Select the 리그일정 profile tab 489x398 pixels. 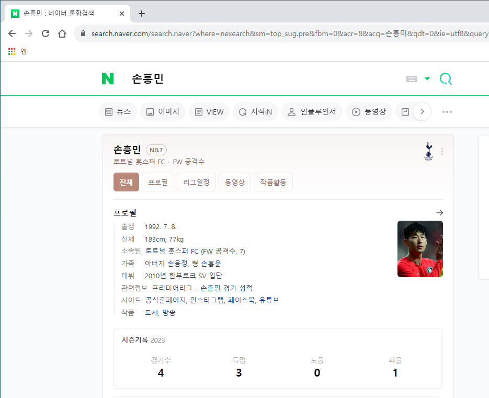tap(196, 182)
